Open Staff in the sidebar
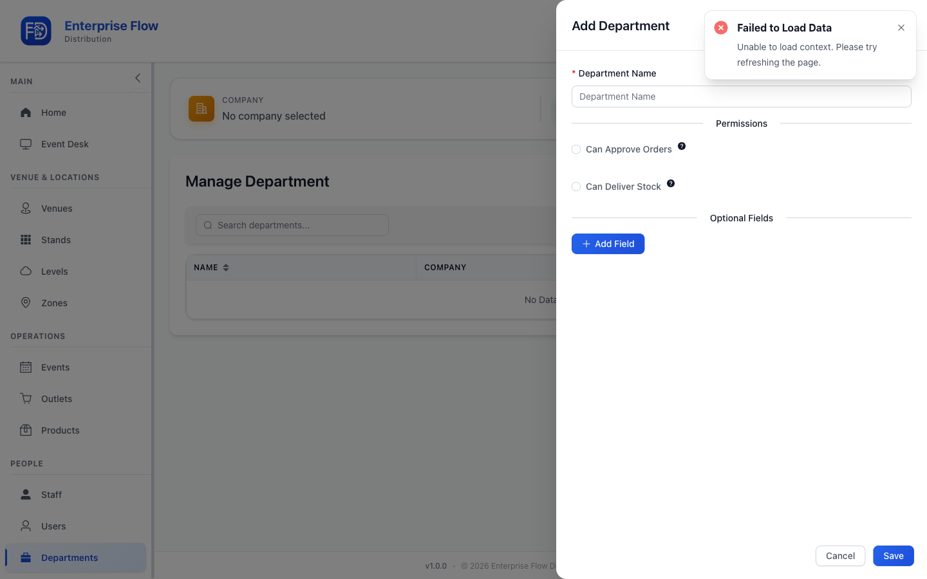This screenshot has width=927, height=579. click(x=76, y=495)
